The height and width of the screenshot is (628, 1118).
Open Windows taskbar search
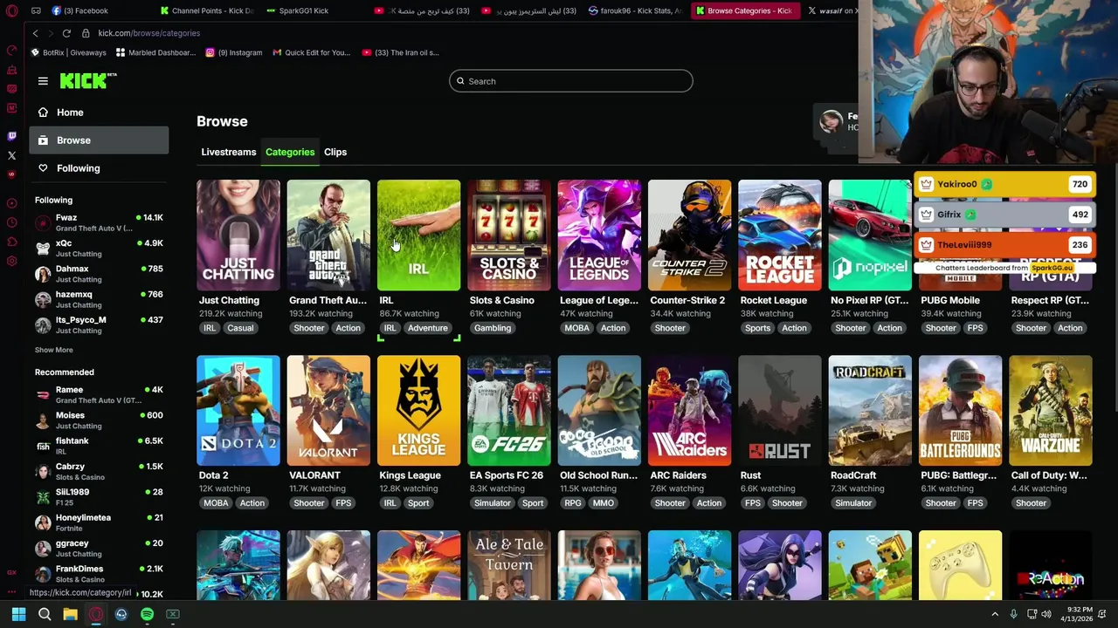(x=45, y=614)
